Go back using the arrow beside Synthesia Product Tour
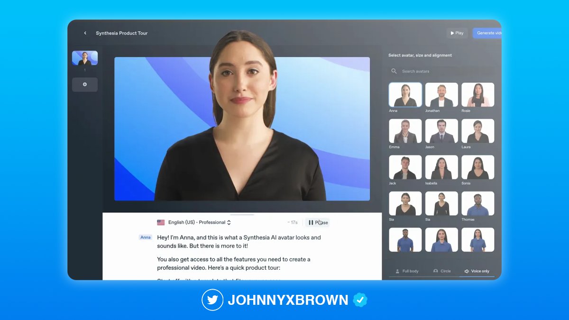569x320 pixels. 85,33
